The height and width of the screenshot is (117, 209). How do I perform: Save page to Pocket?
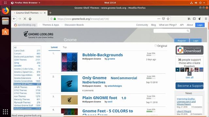[164, 19]
